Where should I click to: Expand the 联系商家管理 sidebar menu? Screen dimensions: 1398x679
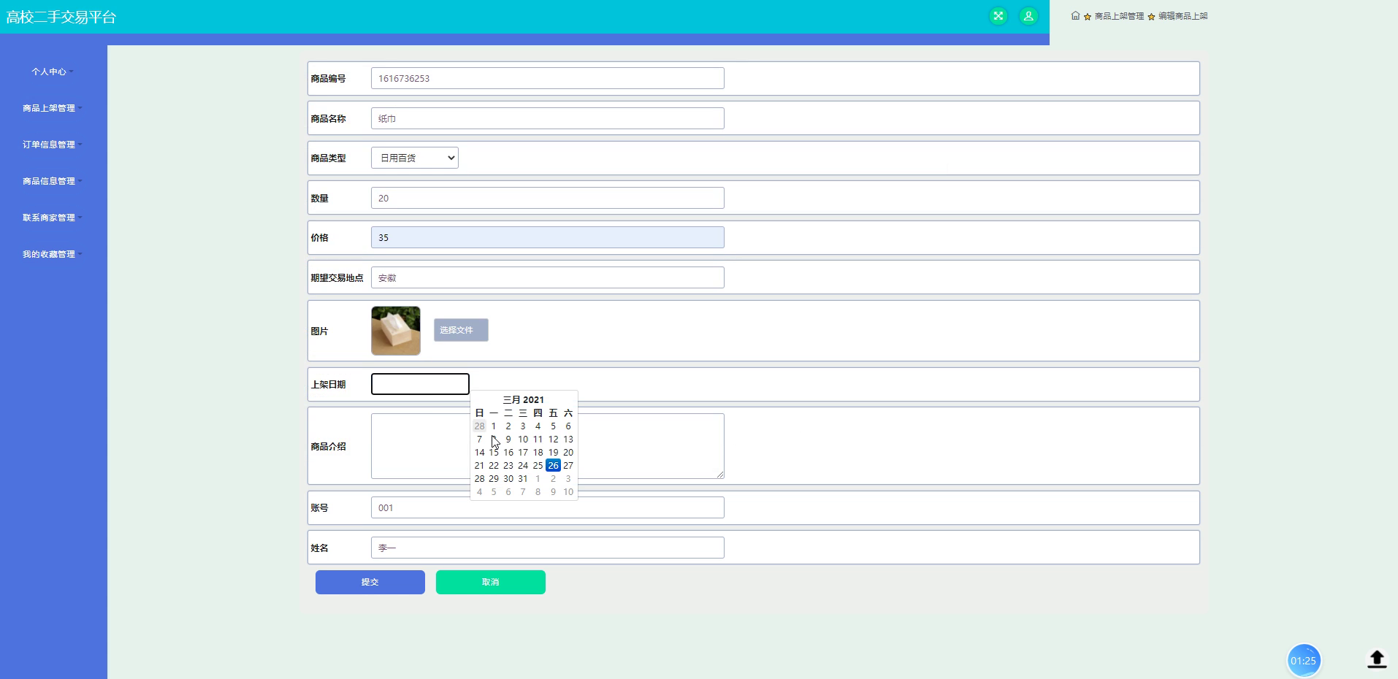click(53, 218)
